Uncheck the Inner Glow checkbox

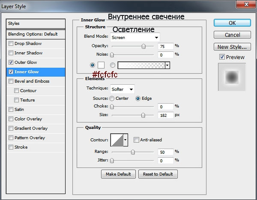tap(11, 72)
